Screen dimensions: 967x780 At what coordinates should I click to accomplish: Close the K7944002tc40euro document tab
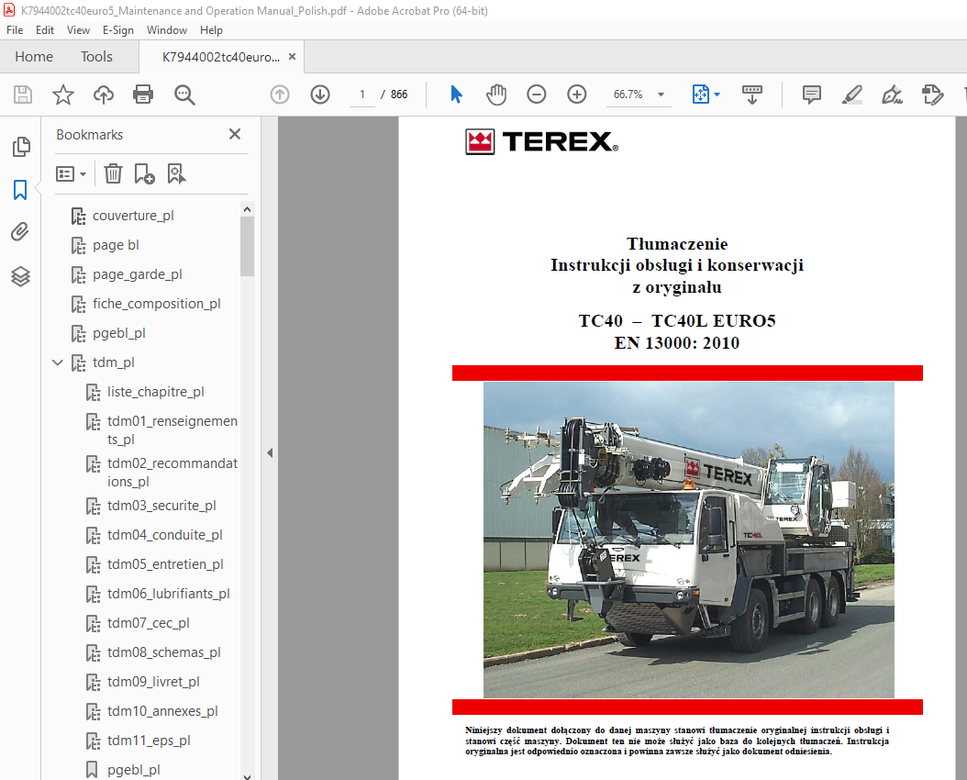(293, 56)
